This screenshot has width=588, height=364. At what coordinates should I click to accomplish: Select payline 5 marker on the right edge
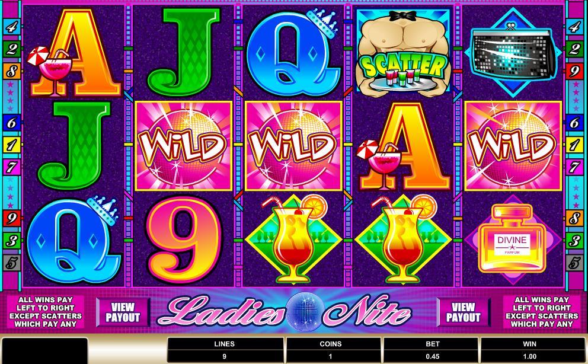click(x=574, y=263)
